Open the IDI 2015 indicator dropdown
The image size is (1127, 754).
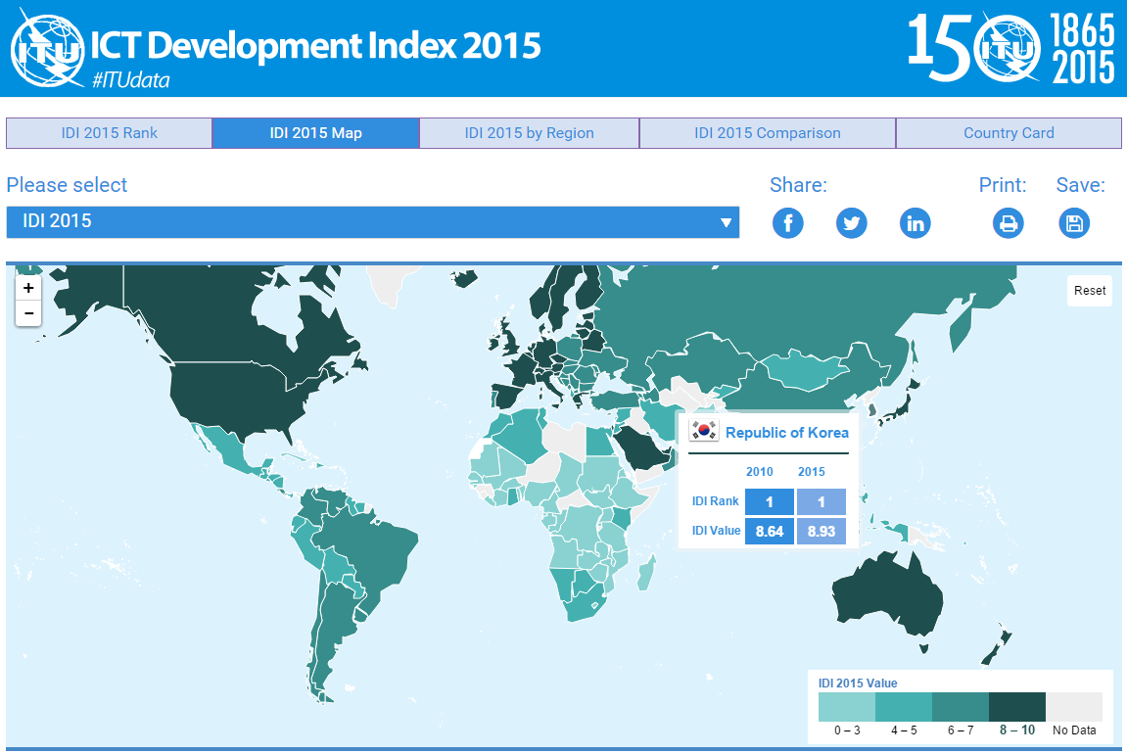point(372,222)
